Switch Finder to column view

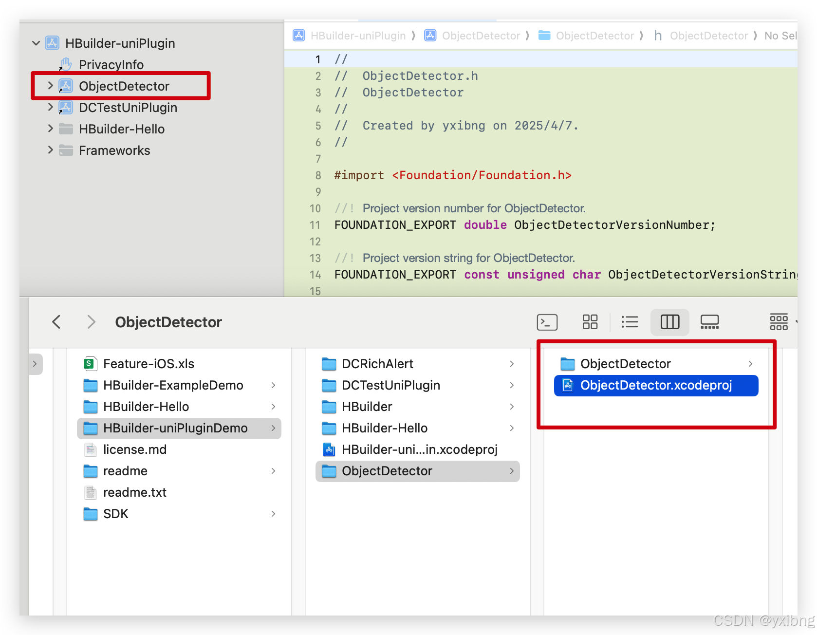tap(670, 322)
